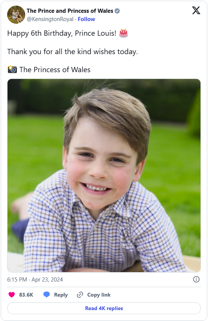Click the Reply label

coord(61,295)
